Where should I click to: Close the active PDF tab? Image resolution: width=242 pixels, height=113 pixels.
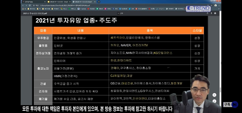(x=95, y=2)
